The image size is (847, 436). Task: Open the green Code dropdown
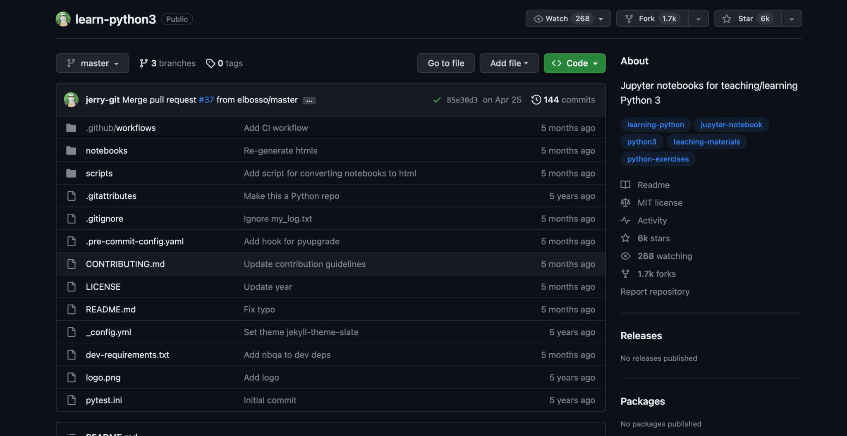tap(574, 63)
